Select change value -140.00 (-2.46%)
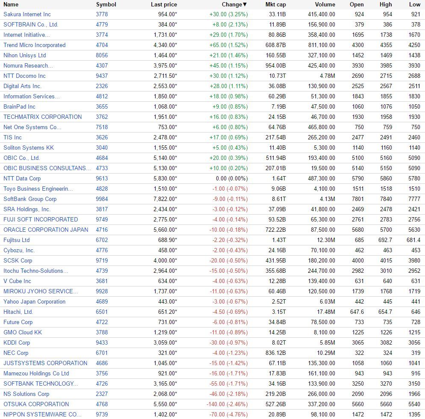Image resolution: width=425 pixels, height=419 pixels. point(227,405)
